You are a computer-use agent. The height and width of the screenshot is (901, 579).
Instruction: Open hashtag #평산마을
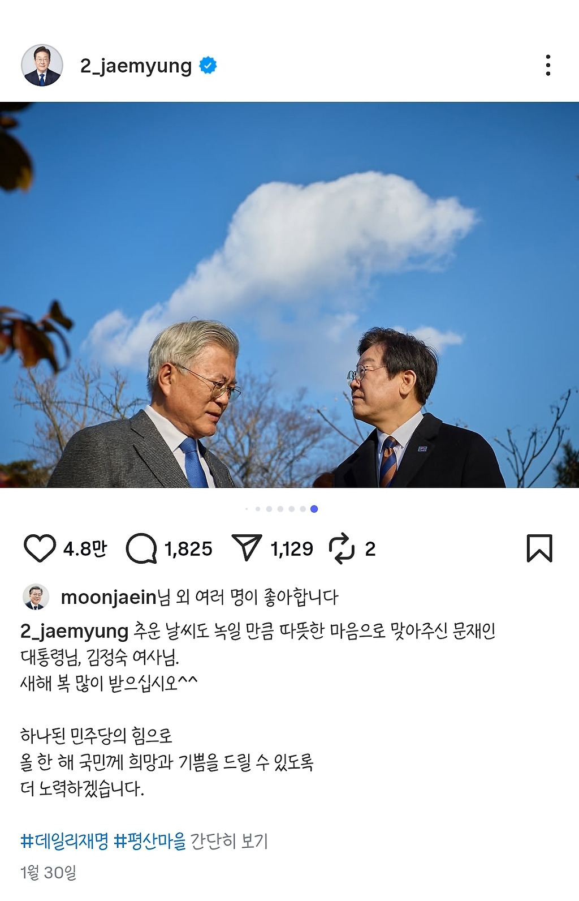point(150,841)
